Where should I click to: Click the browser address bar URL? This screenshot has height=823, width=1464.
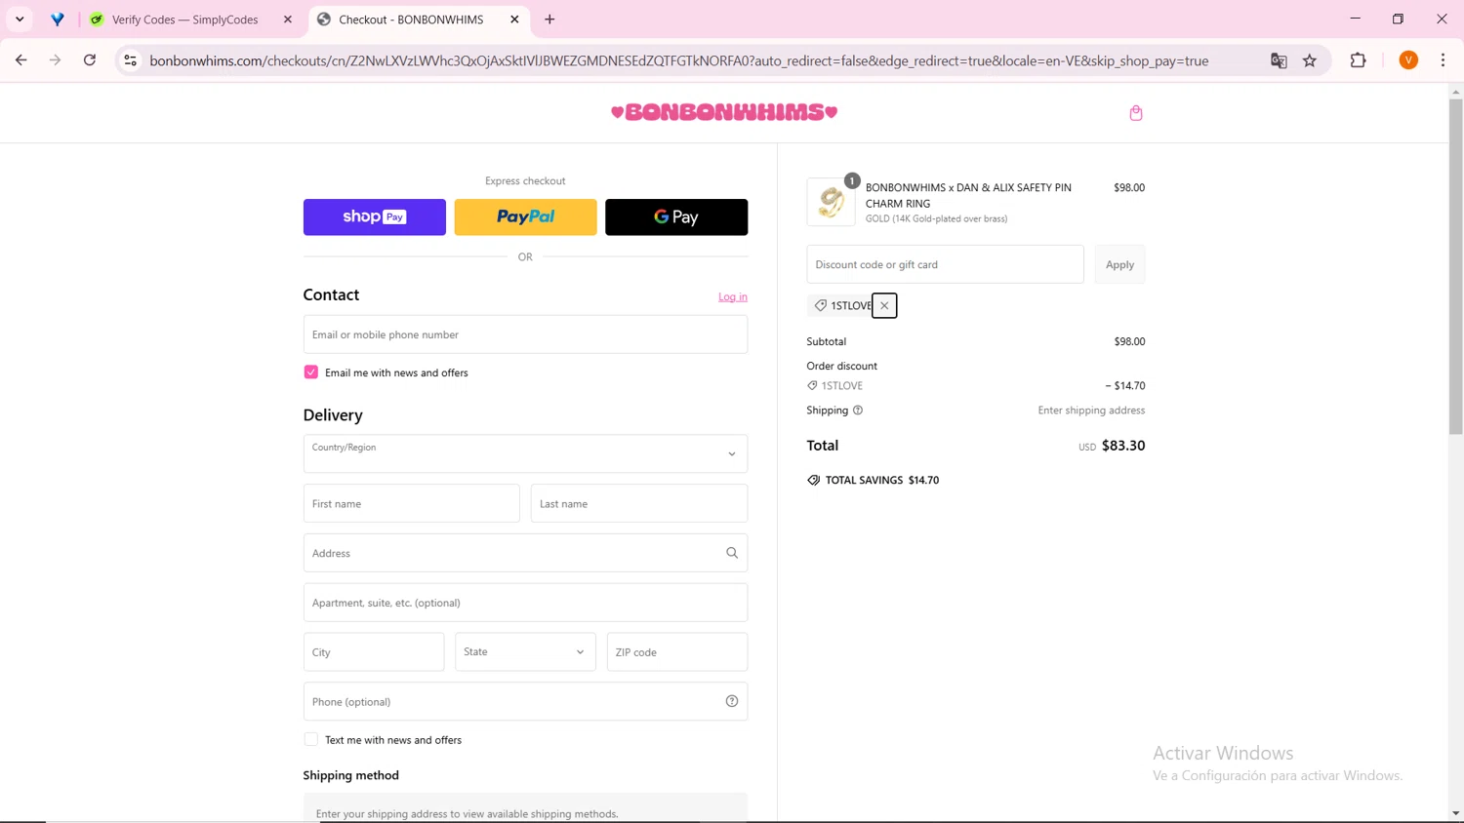679,60
